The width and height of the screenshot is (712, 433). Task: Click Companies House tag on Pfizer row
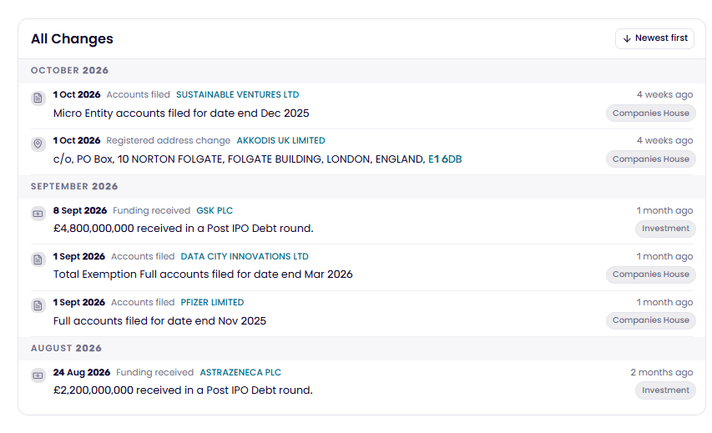[651, 320]
